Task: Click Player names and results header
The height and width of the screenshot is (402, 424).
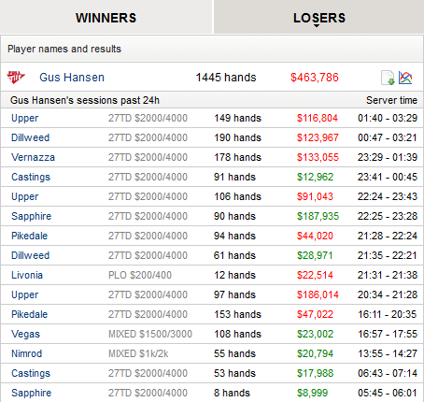Action: [x=64, y=49]
